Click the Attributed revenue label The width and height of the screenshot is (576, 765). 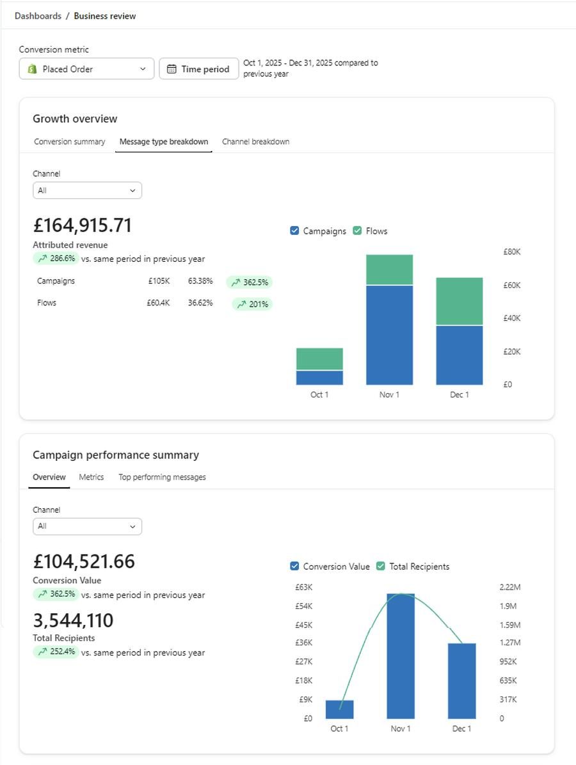click(x=70, y=245)
